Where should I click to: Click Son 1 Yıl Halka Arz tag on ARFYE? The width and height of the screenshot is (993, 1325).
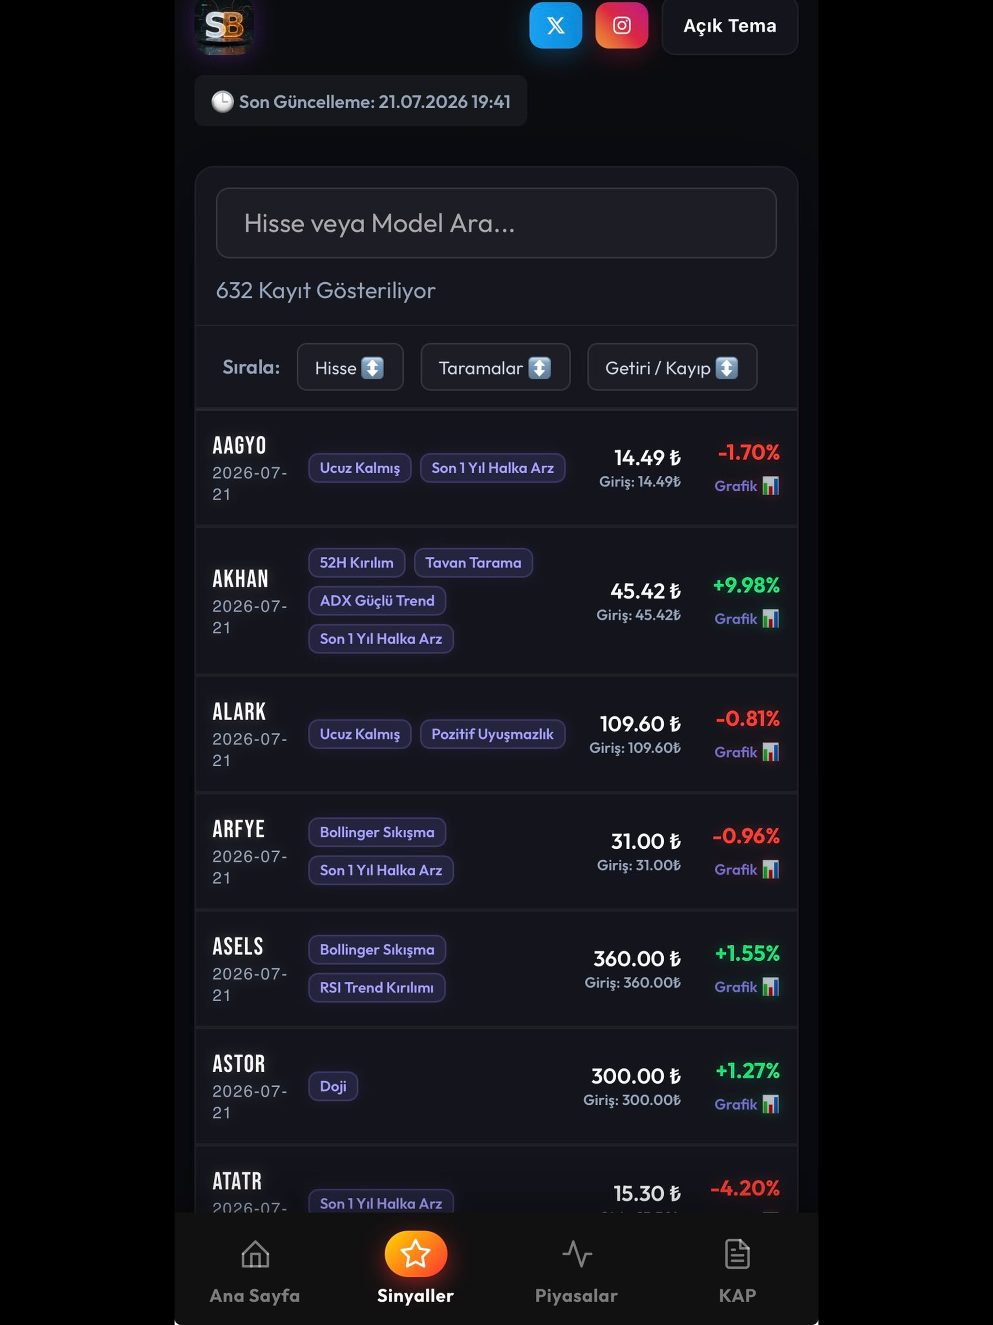click(x=381, y=870)
